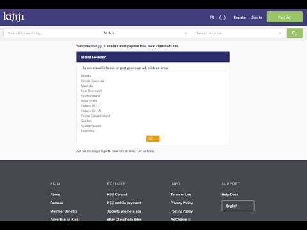Focus the Search for anything field
This screenshot has width=307, height=230.
(x=51, y=33)
